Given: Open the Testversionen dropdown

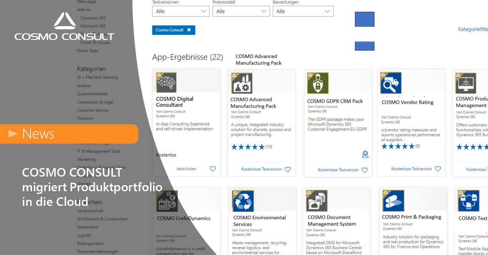Looking at the screenshot, I should (181, 11).
